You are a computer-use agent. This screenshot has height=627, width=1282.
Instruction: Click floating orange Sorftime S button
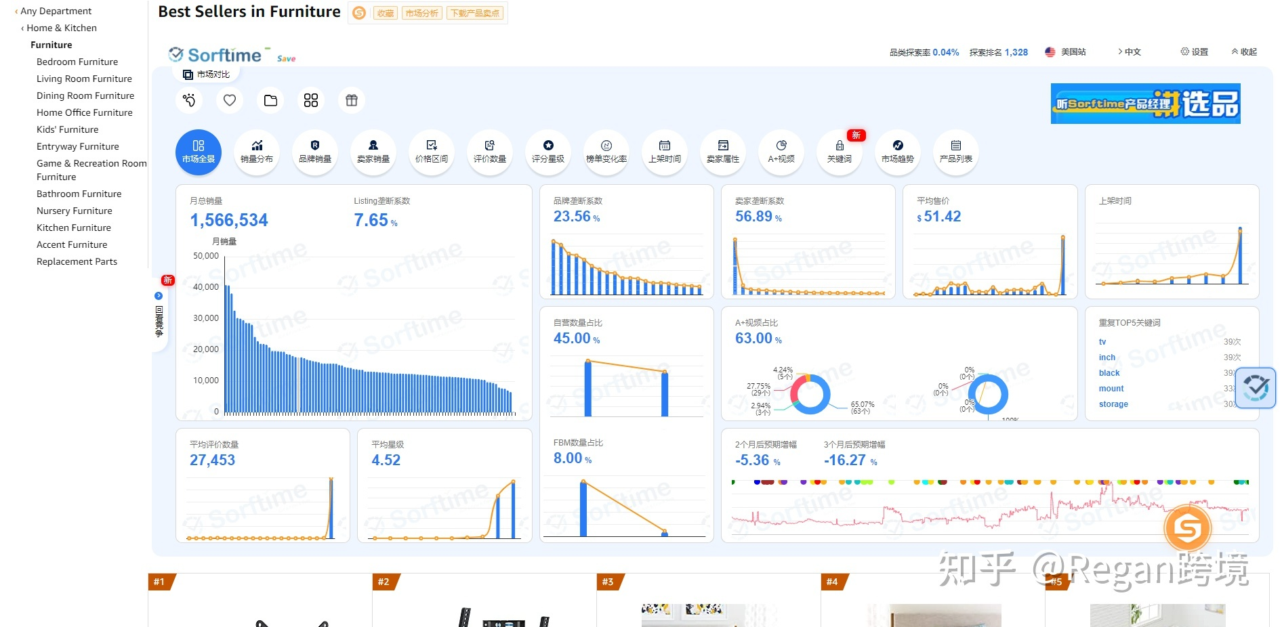pos(1187,527)
